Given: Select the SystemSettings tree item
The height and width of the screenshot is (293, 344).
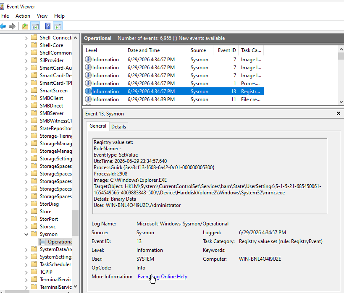Looking at the screenshot, I should coord(56,256).
